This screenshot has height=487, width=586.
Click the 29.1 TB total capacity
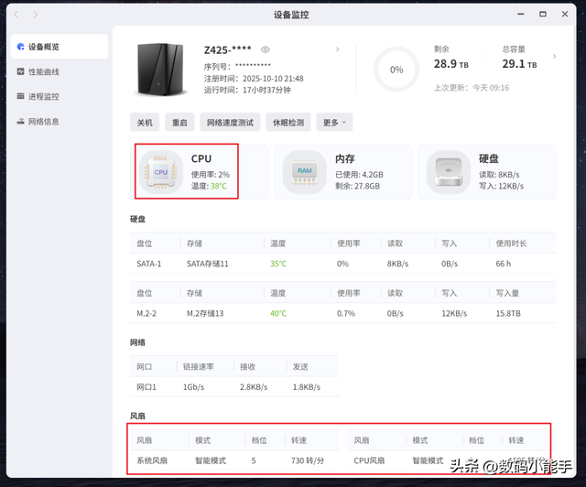[x=519, y=64]
